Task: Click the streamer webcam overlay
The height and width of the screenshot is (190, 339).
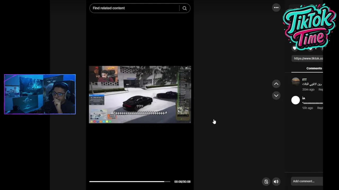Action: click(40, 94)
